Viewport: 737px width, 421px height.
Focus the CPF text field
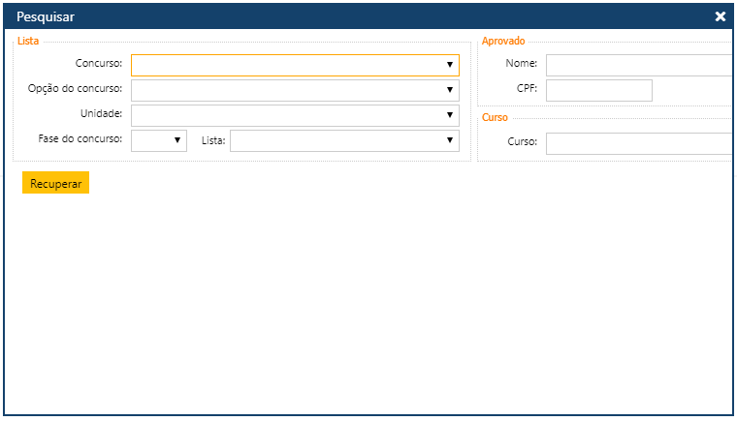[x=598, y=90]
